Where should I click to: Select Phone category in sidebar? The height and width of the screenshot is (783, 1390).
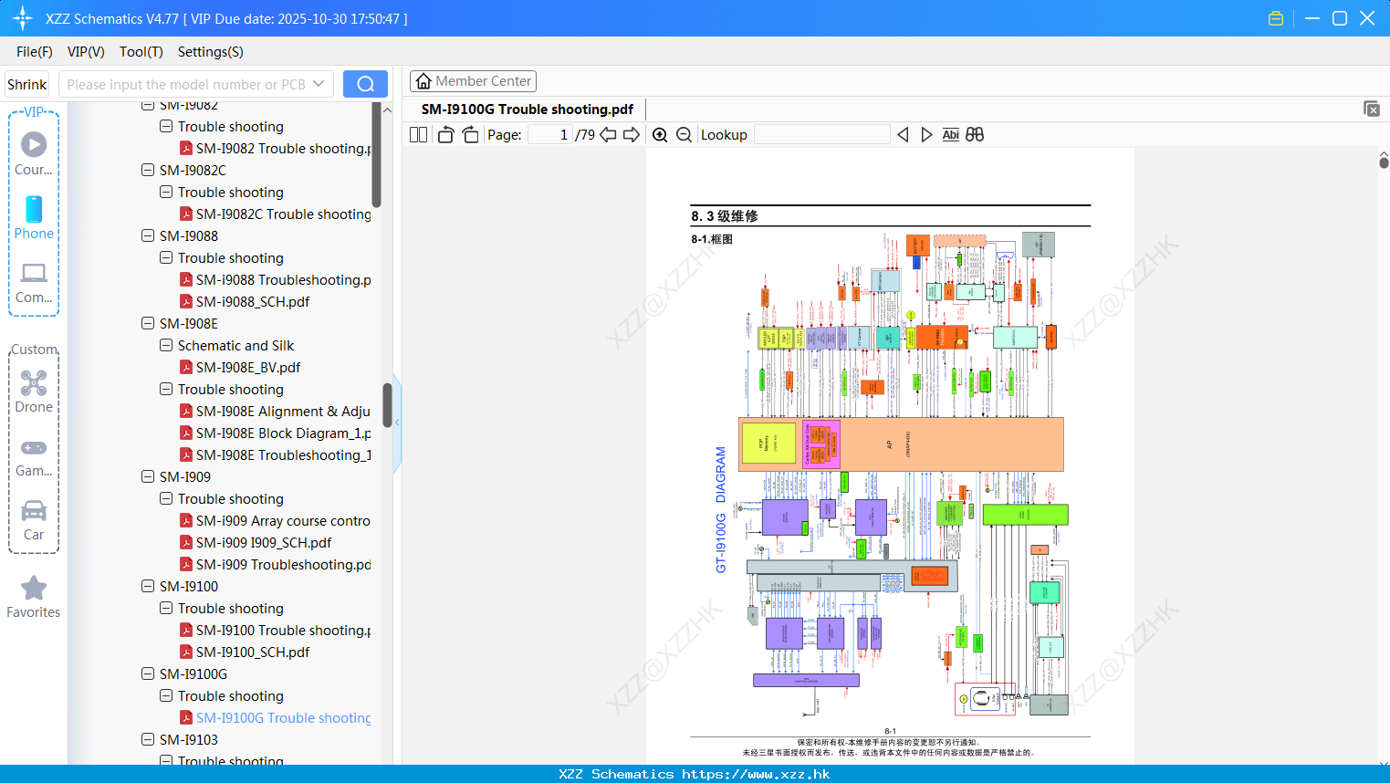pyautogui.click(x=34, y=217)
